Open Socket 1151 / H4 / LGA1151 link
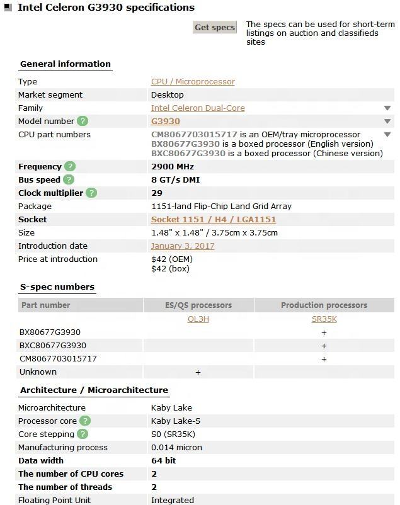The image size is (400, 505). pos(214,219)
